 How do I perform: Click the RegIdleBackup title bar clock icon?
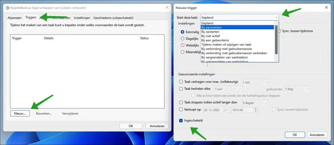pyautogui.click(x=7, y=8)
